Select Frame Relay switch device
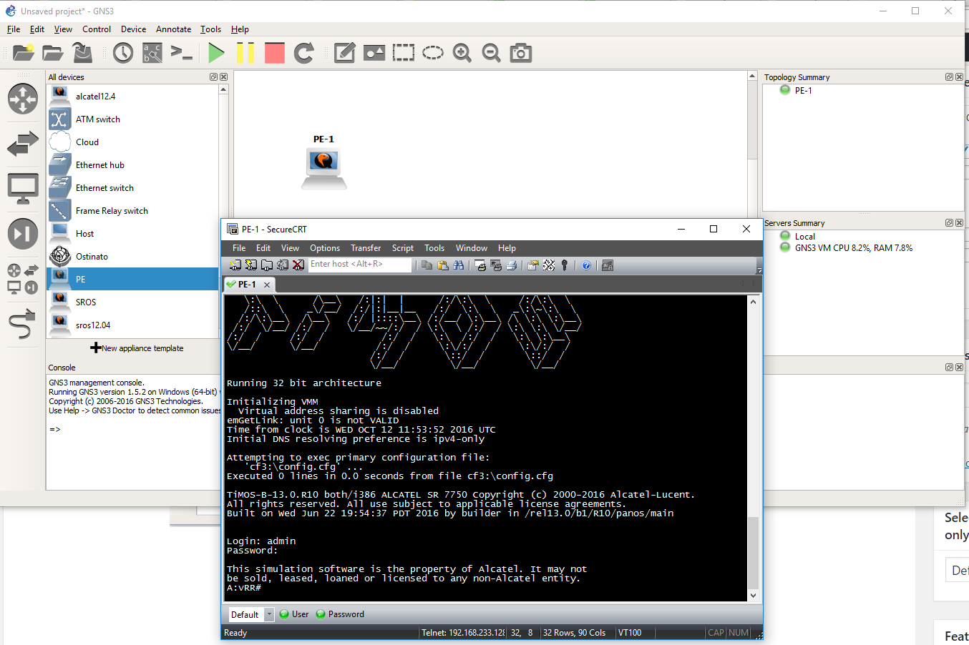The image size is (969, 645). tap(132, 210)
